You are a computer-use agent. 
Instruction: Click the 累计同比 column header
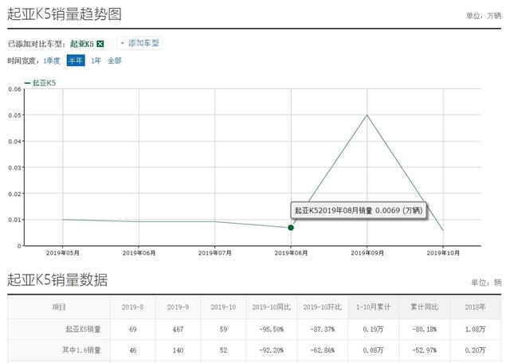[425, 307]
